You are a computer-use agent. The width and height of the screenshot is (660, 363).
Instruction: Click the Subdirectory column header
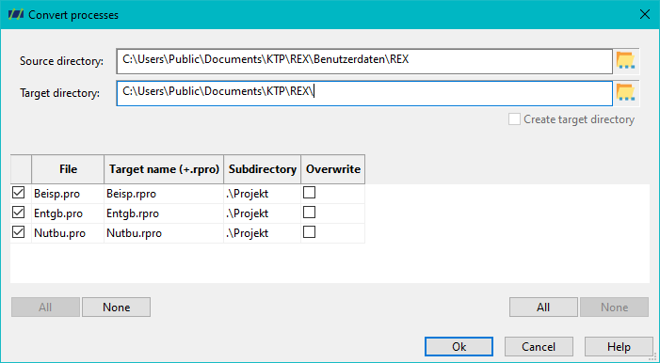click(x=263, y=169)
